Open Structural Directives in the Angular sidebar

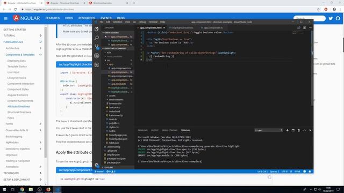tap(19, 112)
